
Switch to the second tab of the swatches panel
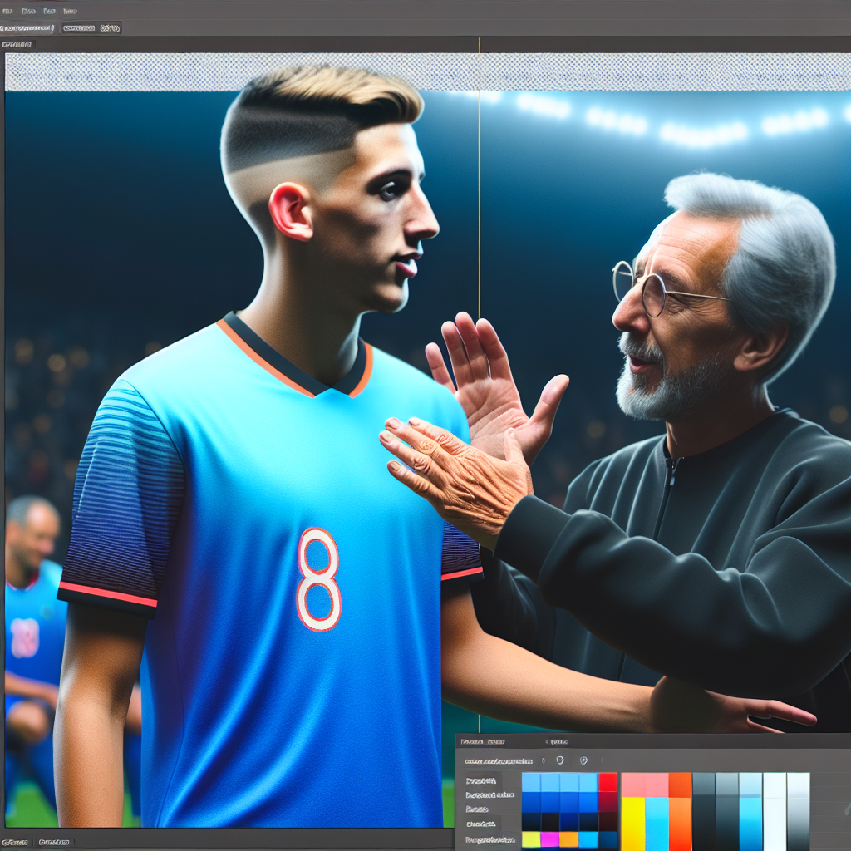(x=558, y=740)
